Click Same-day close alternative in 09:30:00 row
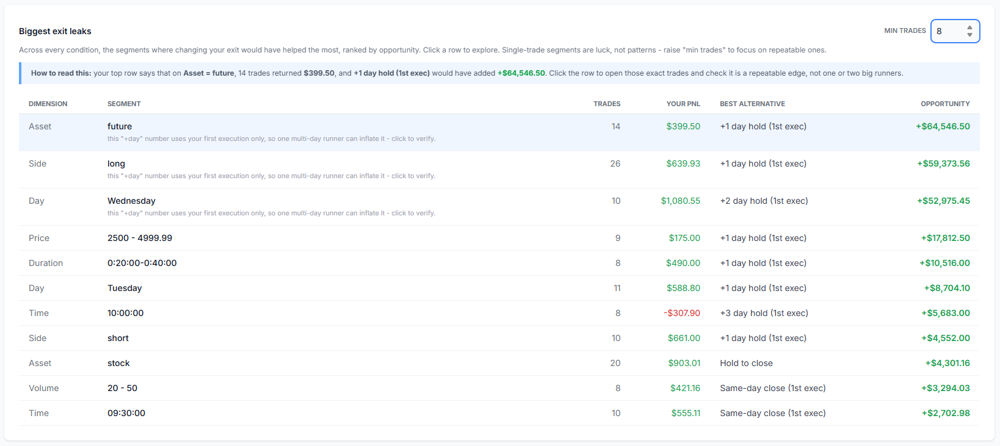 click(x=773, y=413)
